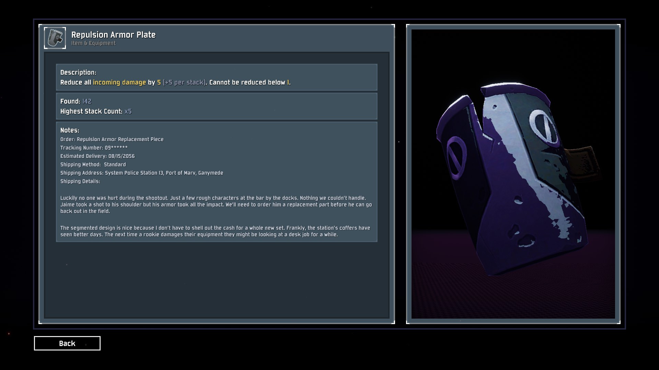The image size is (659, 370).
Task: Click the paragraph about the shootout
Action: pyautogui.click(x=216, y=205)
